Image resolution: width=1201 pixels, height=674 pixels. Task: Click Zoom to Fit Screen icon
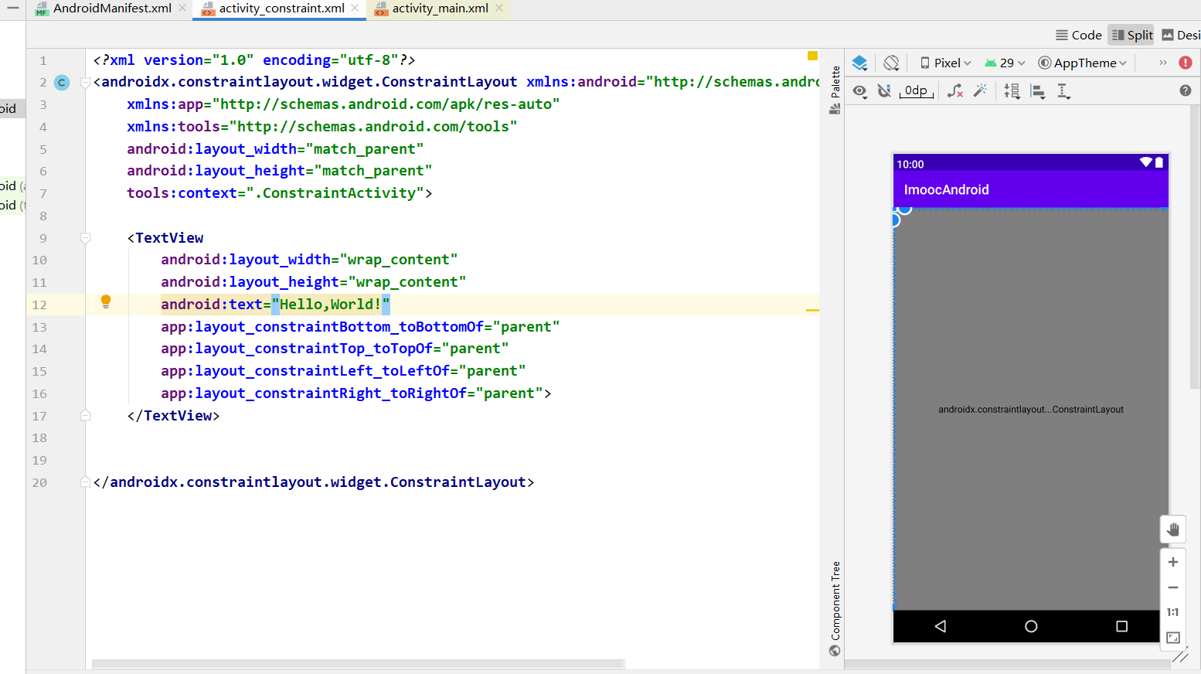pos(1173,638)
